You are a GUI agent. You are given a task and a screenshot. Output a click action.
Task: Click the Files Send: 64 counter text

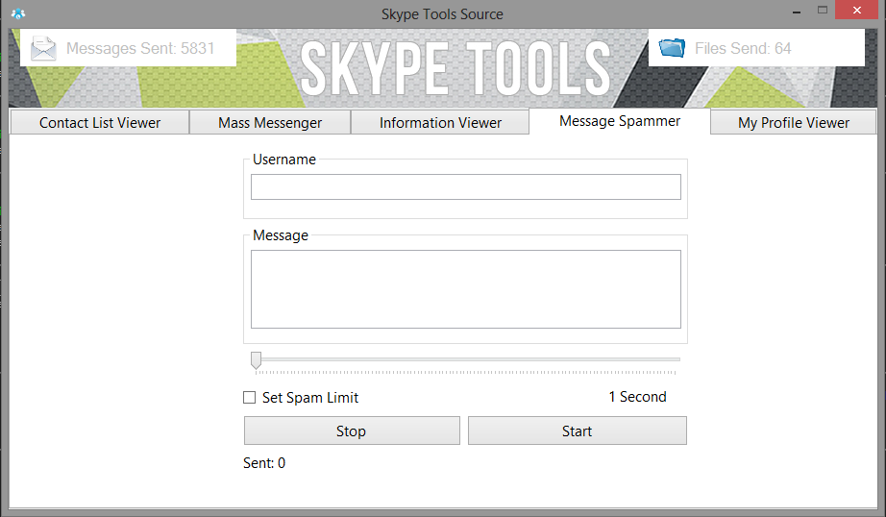(743, 49)
